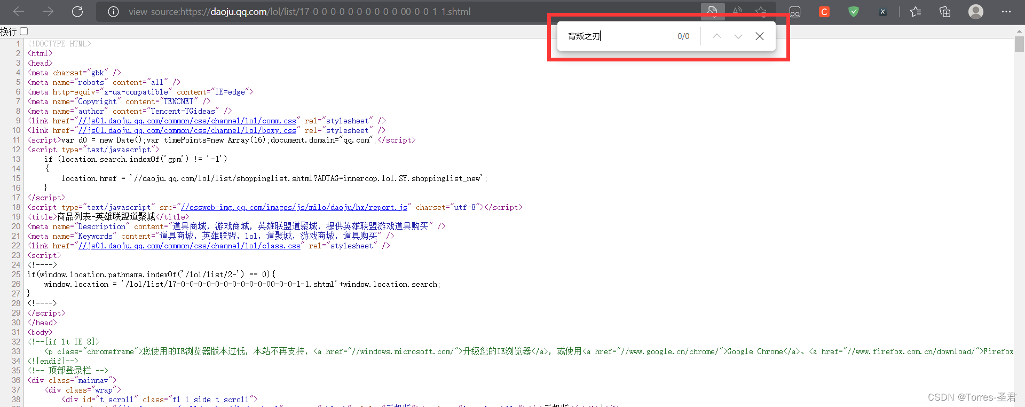
Task: Click the div id="t_scroll" line
Action: pos(160,400)
